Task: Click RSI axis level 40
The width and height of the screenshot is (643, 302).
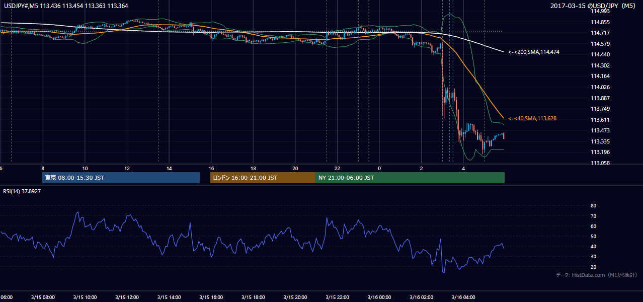Action: click(x=593, y=246)
